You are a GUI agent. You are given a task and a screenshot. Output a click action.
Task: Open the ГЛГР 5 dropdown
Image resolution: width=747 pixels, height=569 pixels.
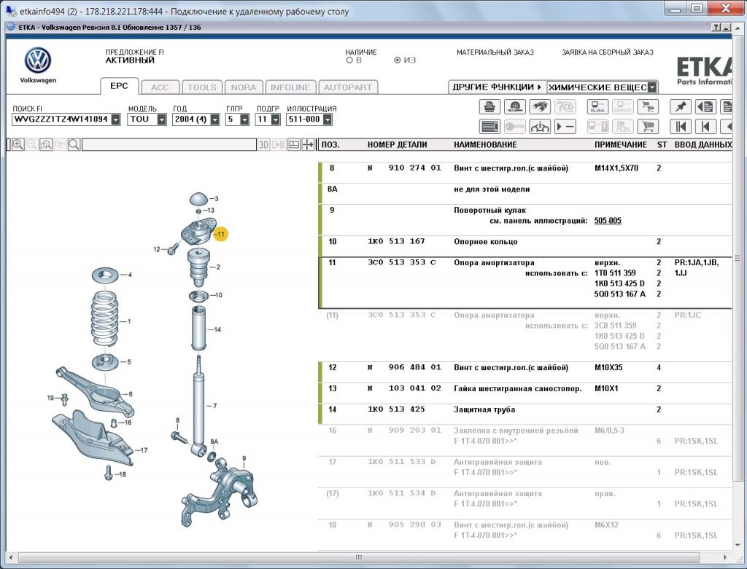click(244, 119)
